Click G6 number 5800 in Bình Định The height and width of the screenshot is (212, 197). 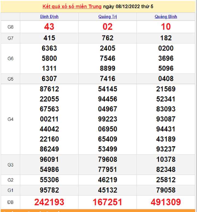(x=49, y=58)
